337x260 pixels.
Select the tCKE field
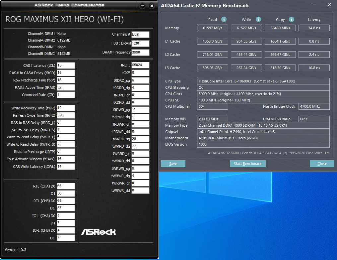click(140, 73)
